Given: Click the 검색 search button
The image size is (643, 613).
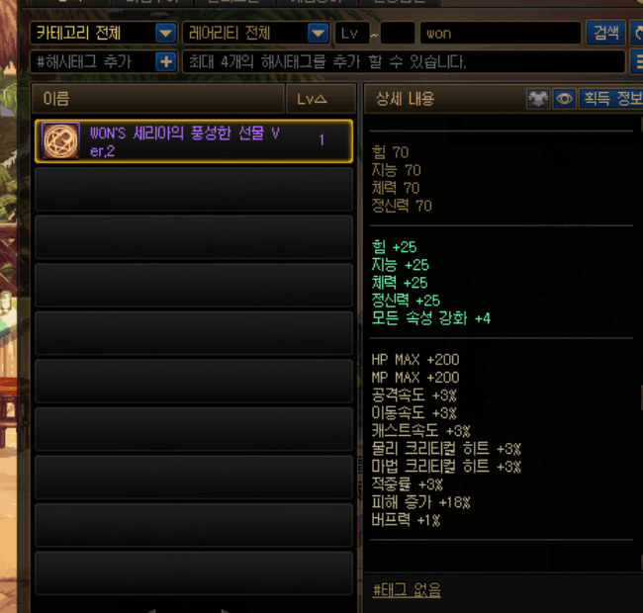Looking at the screenshot, I should 605,33.
